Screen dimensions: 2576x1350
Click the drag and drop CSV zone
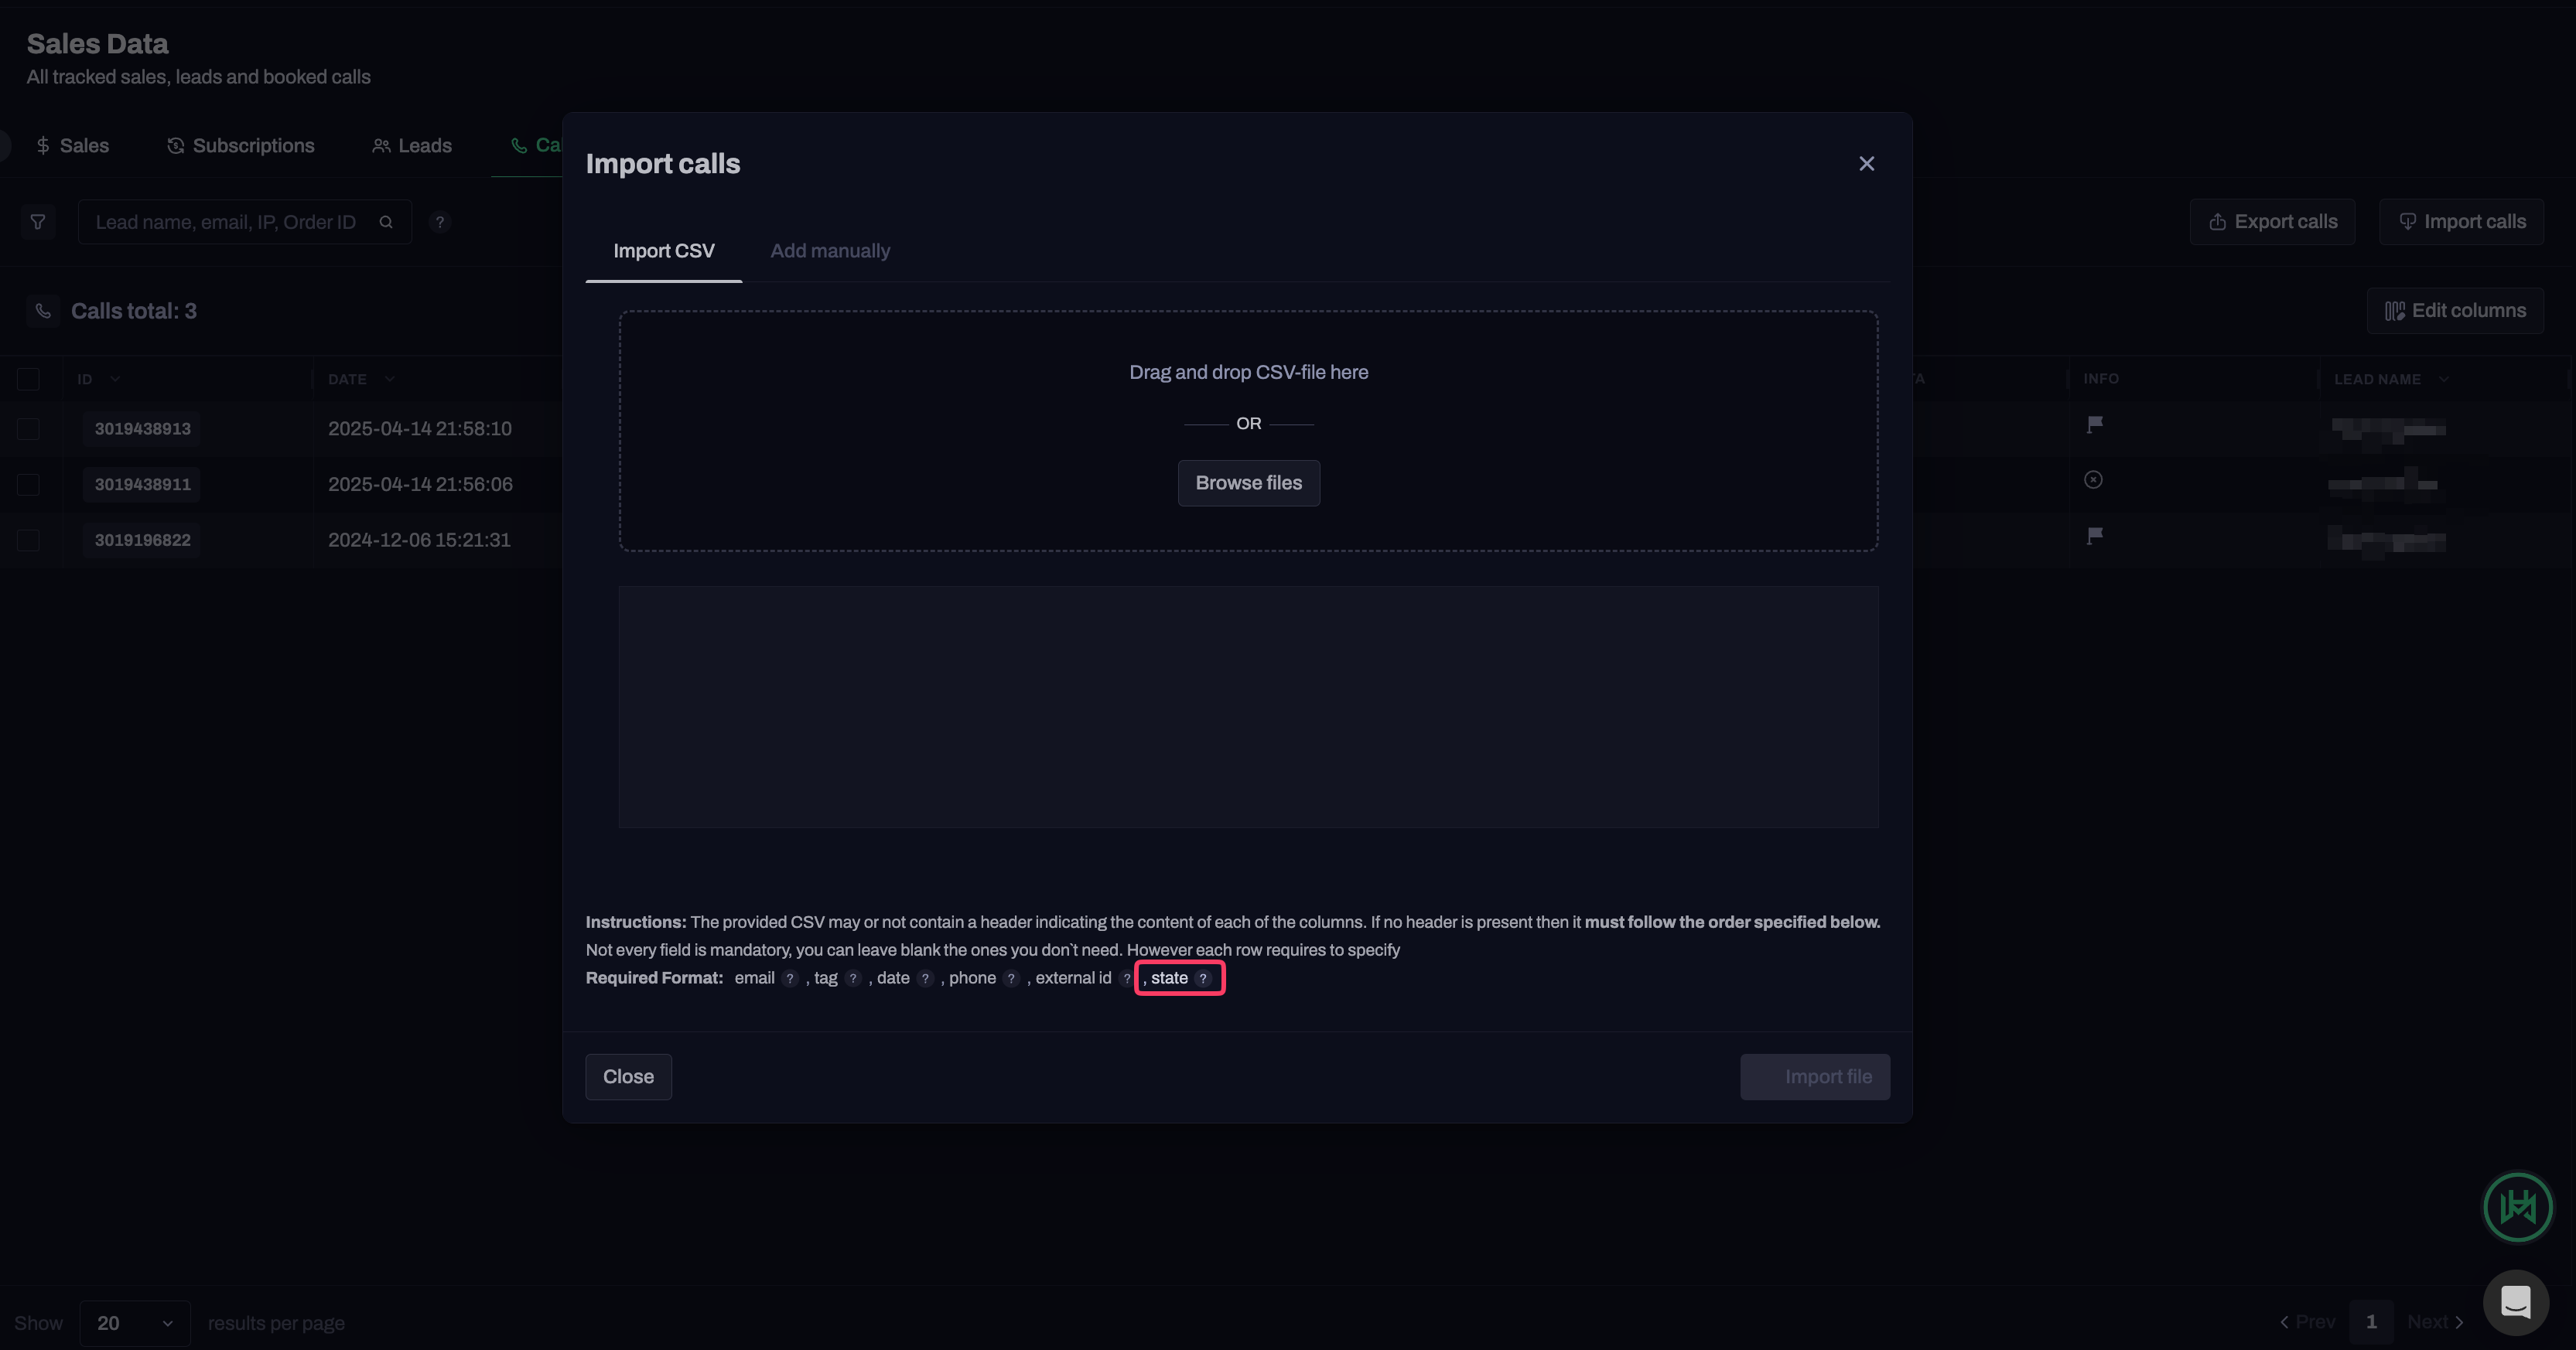click(x=1248, y=431)
